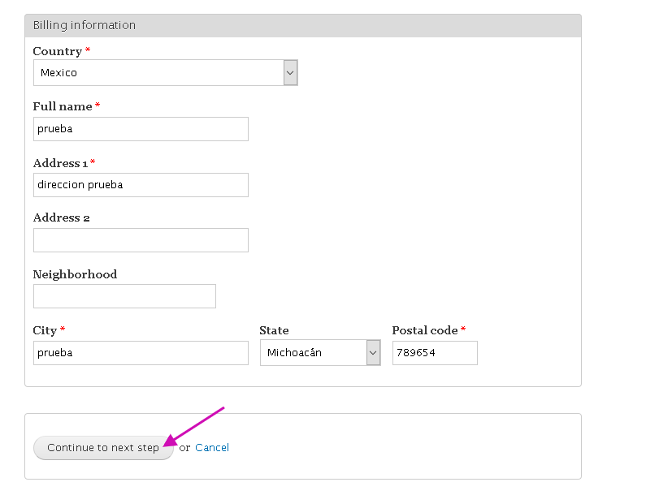The height and width of the screenshot is (495, 646).
Task: Click the Full name field containing prueba
Action: tap(141, 129)
